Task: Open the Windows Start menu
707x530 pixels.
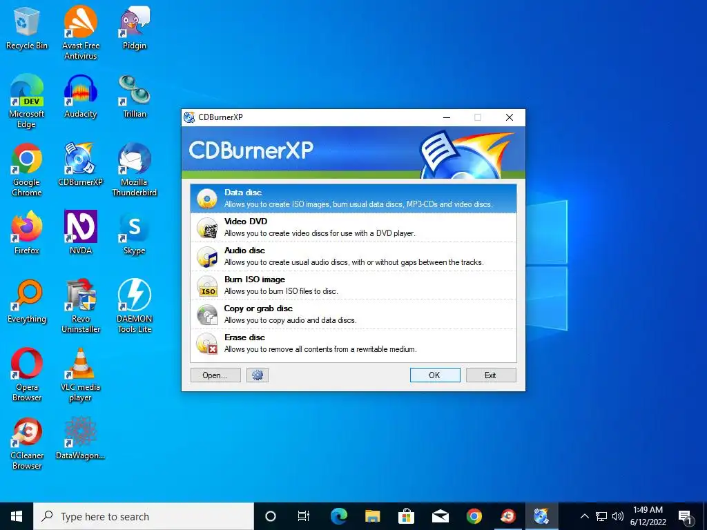Action: pyautogui.click(x=17, y=516)
